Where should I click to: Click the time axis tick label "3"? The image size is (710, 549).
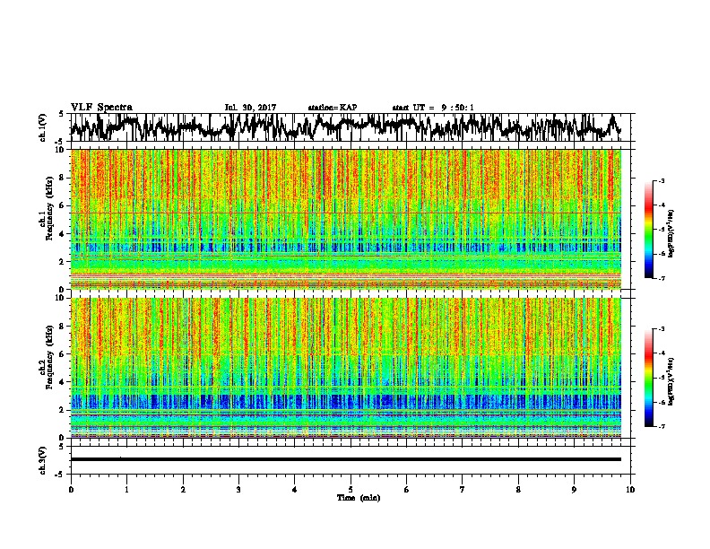pyautogui.click(x=238, y=490)
